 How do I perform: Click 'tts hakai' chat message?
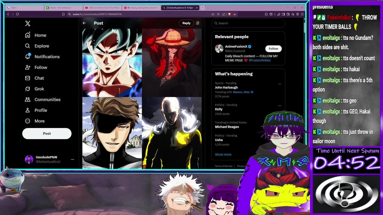click(351, 69)
